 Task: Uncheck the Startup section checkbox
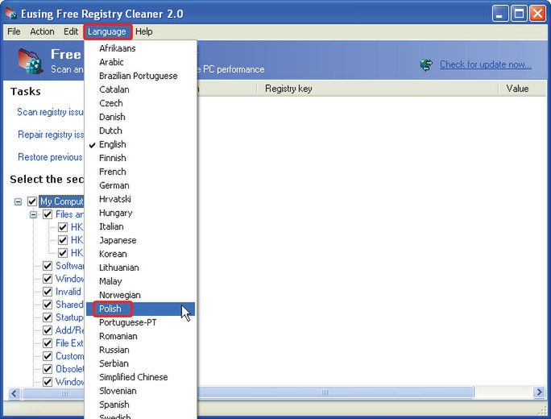[48, 317]
